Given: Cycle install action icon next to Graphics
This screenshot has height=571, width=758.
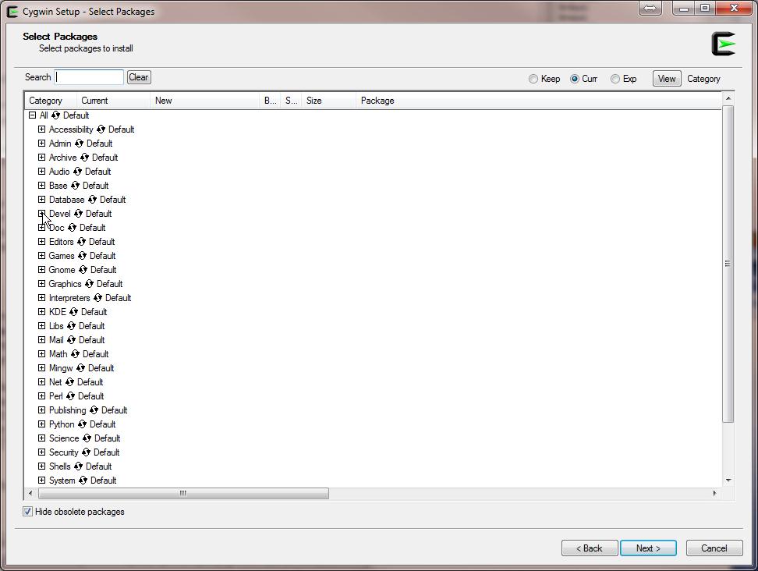Looking at the screenshot, I should (89, 284).
